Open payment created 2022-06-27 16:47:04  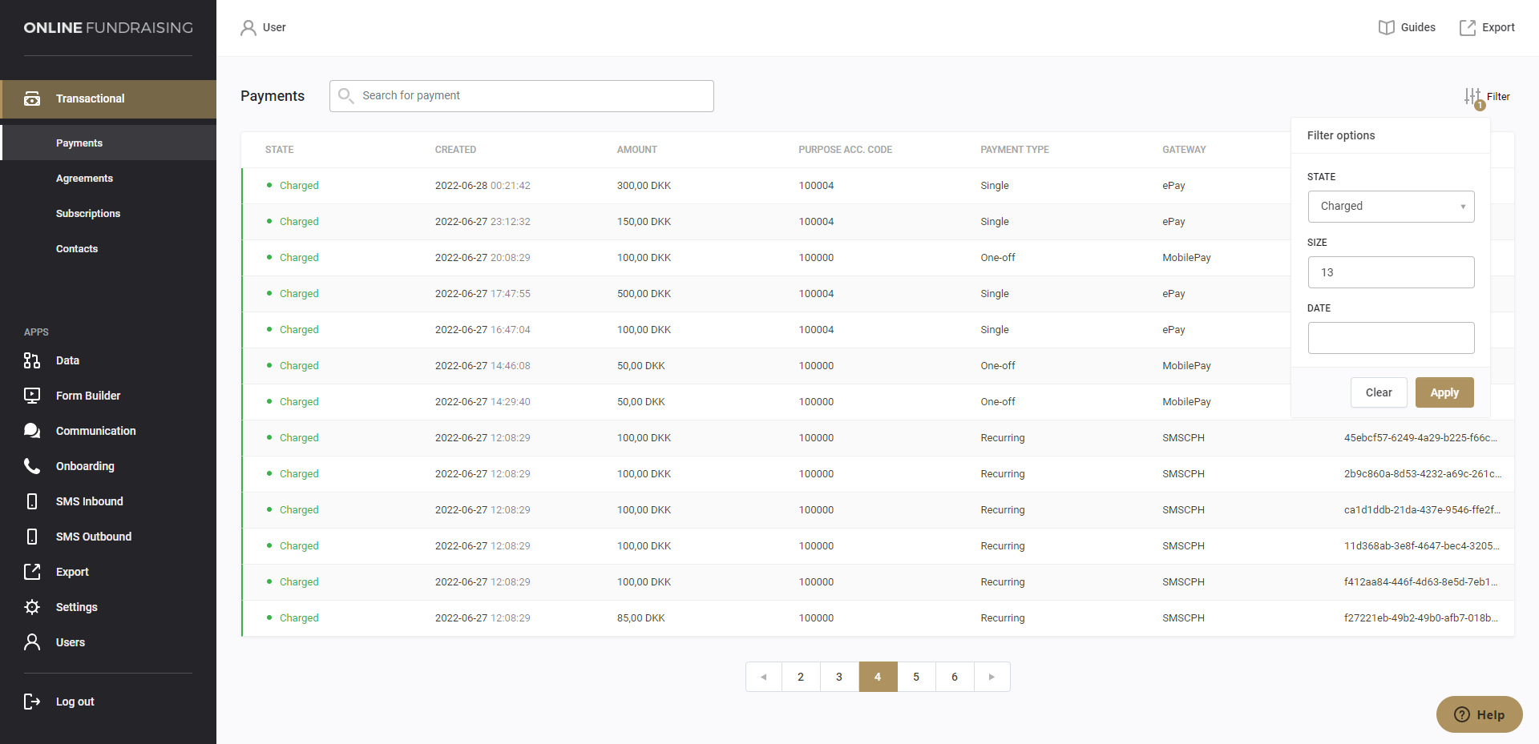click(x=483, y=330)
